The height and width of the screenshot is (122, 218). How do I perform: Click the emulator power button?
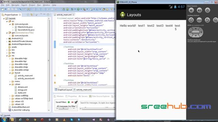tap(207, 10)
